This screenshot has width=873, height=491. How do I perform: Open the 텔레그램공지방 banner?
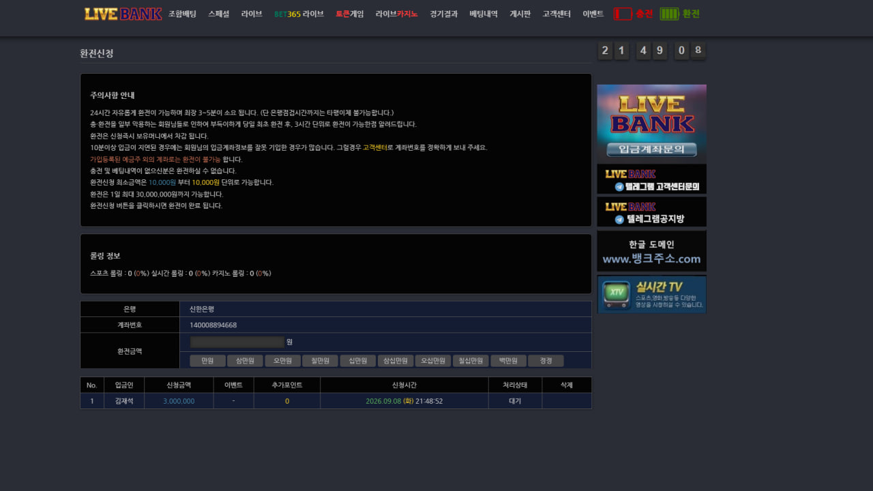pyautogui.click(x=651, y=212)
